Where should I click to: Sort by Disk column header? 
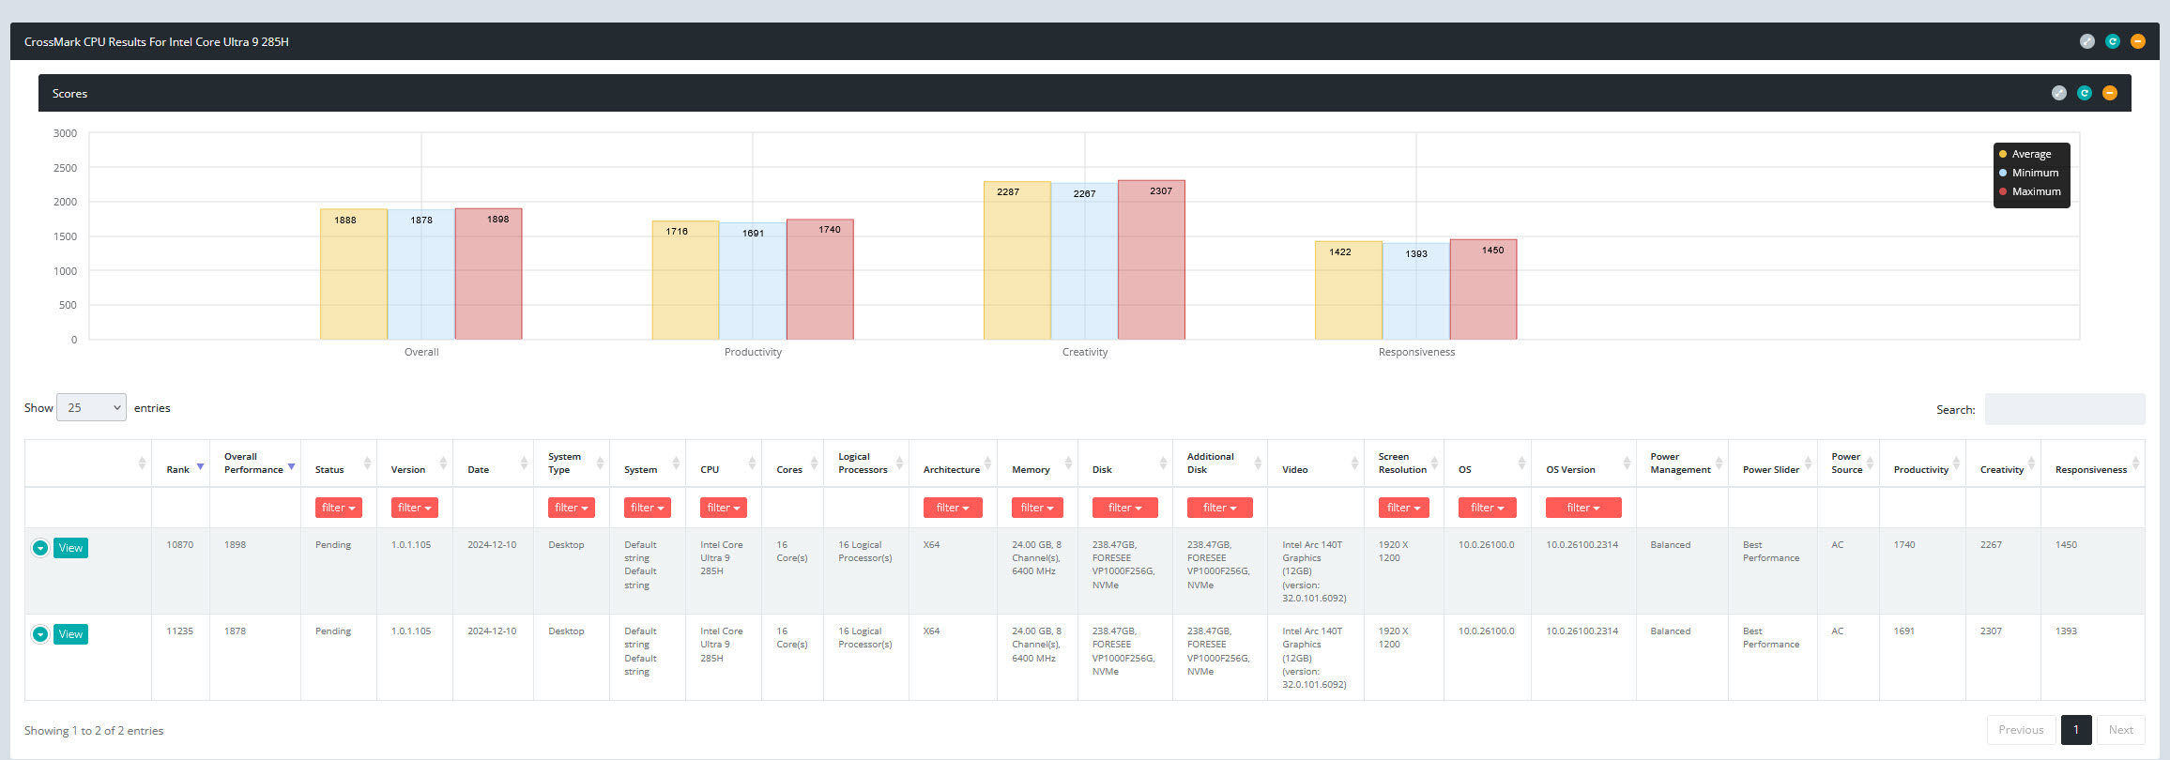(1125, 464)
